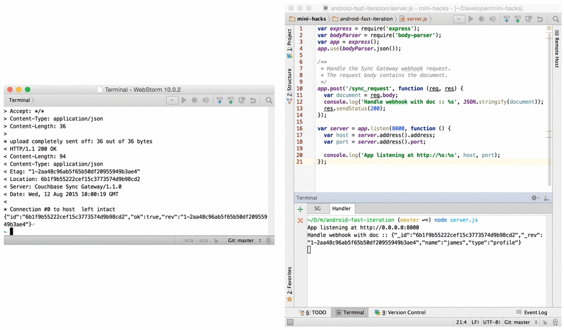The width and height of the screenshot is (564, 330).
Task: Click server.js breadcrumb
Action: coord(414,19)
